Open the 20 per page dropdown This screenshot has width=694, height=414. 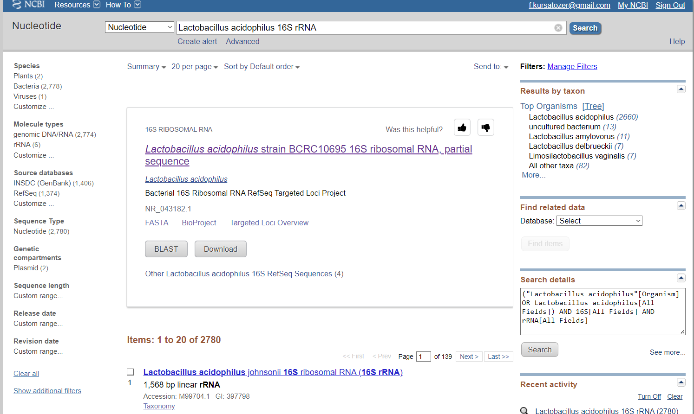195,67
